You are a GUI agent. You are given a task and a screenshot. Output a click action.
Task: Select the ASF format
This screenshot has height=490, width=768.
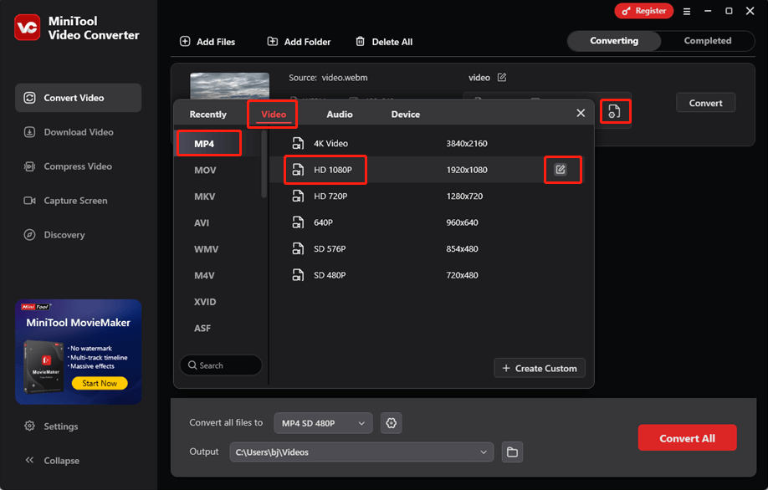pyautogui.click(x=202, y=329)
